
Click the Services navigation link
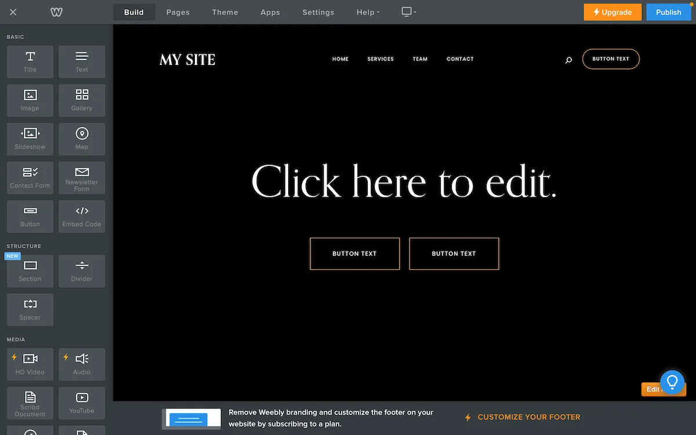pos(380,59)
